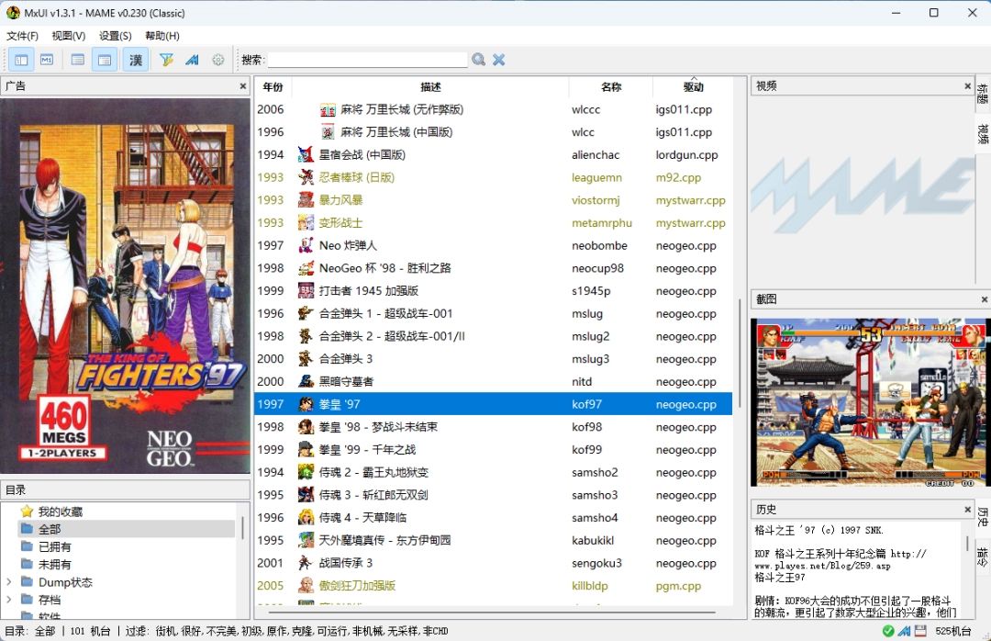Screen dimensions: 991x641
Task: Open filter options using funnel icon
Action: click(167, 59)
